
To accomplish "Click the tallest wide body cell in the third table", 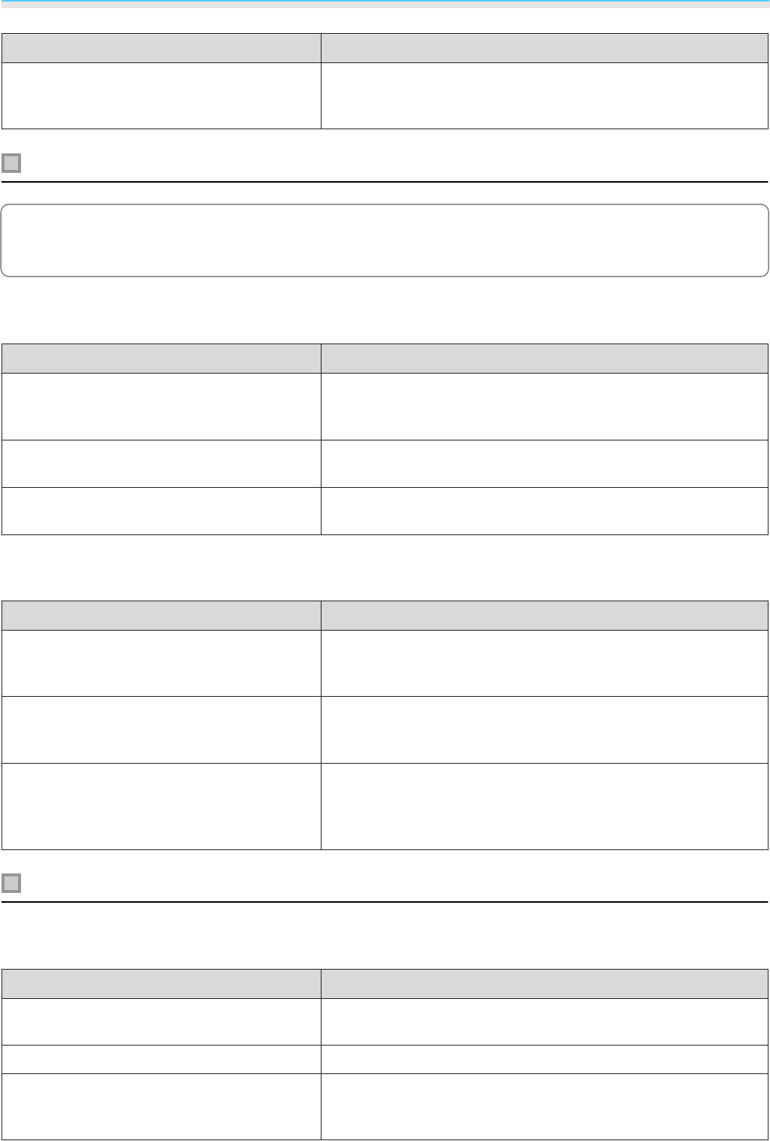I will coord(545,807).
